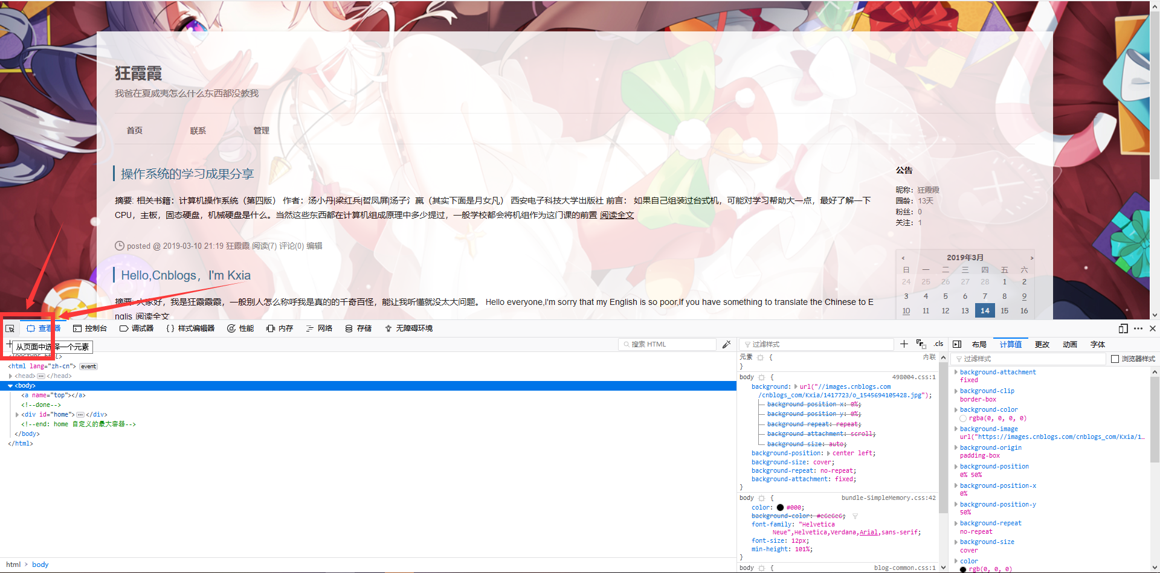
Task: Focus the computed pane 过滤样式 filter field
Action: coord(1028,359)
